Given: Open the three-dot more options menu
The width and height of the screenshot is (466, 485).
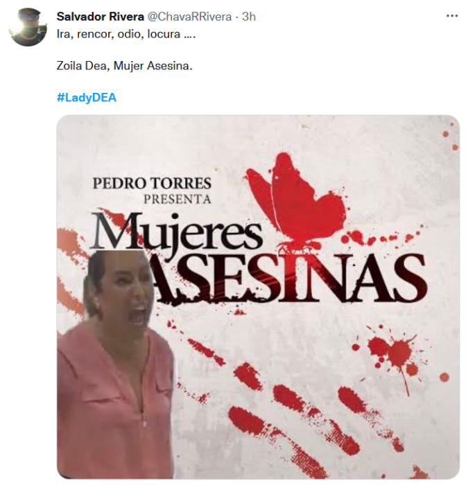Looking at the screenshot, I should pos(452,16).
